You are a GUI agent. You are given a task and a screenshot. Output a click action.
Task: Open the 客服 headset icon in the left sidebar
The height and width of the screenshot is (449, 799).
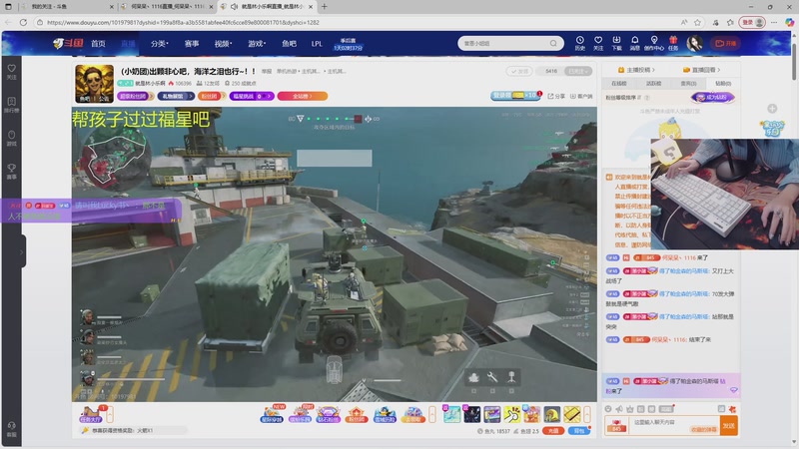11,429
